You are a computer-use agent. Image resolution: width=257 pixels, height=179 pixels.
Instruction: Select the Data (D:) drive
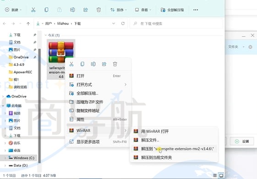click(21, 165)
